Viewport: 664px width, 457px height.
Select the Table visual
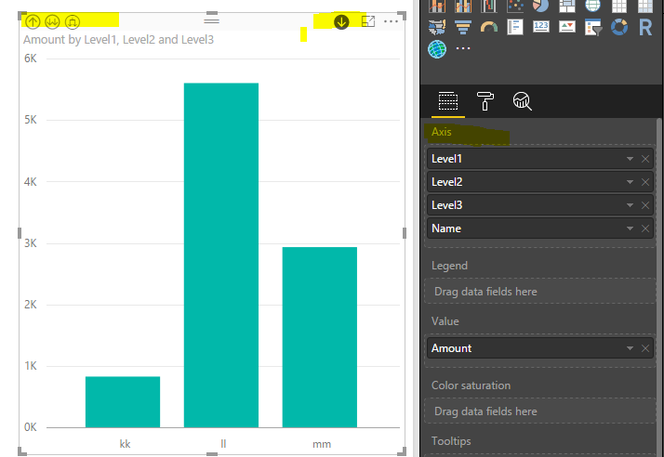click(619, 6)
